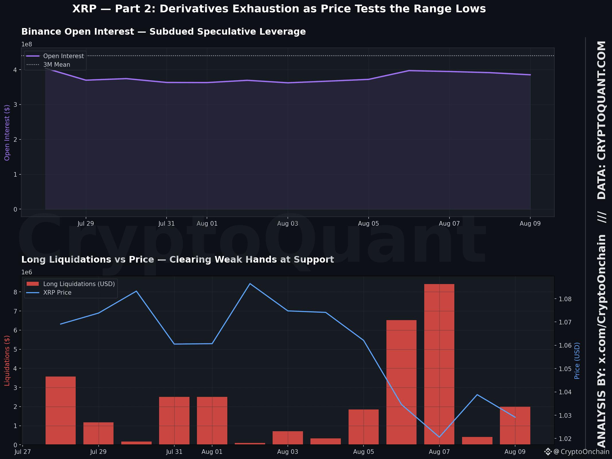Click the "5" tick on the Liquidations axis
The width and height of the screenshot is (612, 459).
tap(15, 349)
